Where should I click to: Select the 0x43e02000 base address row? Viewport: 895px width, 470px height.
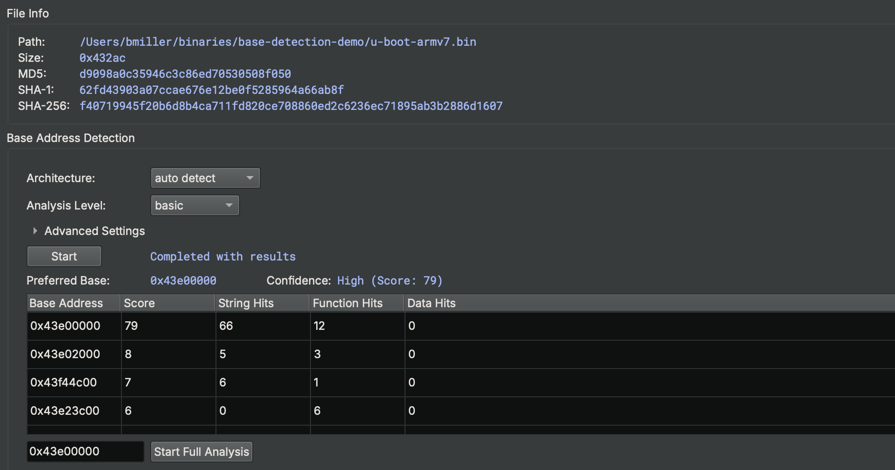(65, 354)
